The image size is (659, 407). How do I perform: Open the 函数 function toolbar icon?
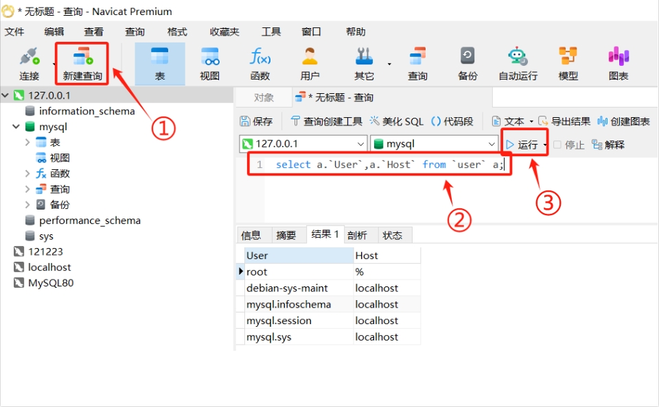[259, 64]
